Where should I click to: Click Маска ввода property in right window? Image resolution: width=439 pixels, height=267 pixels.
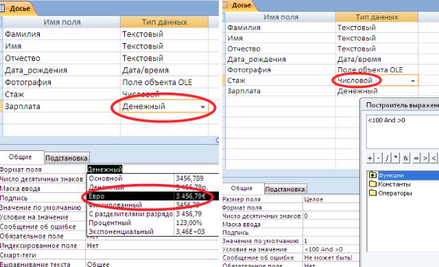[x=241, y=224]
